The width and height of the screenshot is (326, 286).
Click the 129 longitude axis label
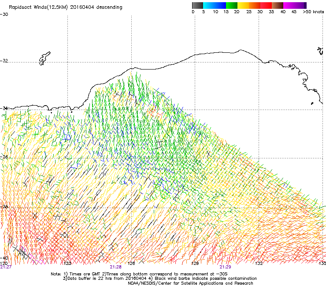pos(195,264)
